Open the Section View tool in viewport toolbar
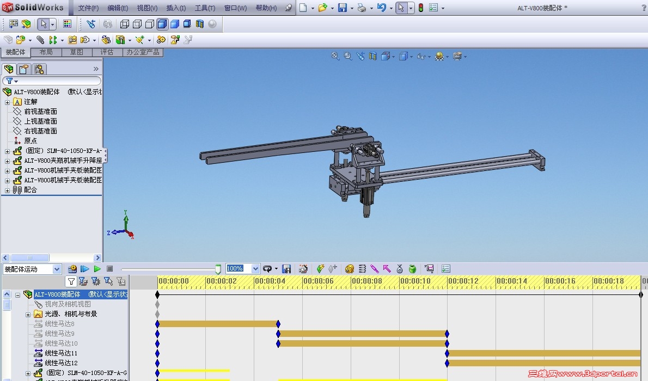Screen dimensions: 648x381 click(x=373, y=56)
